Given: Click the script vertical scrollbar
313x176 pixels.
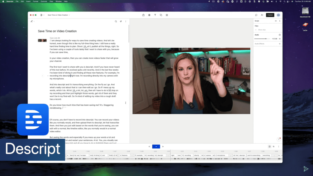Looking at the screenshot, I should 129,34.
